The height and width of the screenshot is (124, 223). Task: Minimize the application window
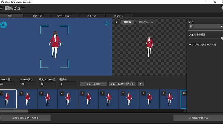pos(208,2)
